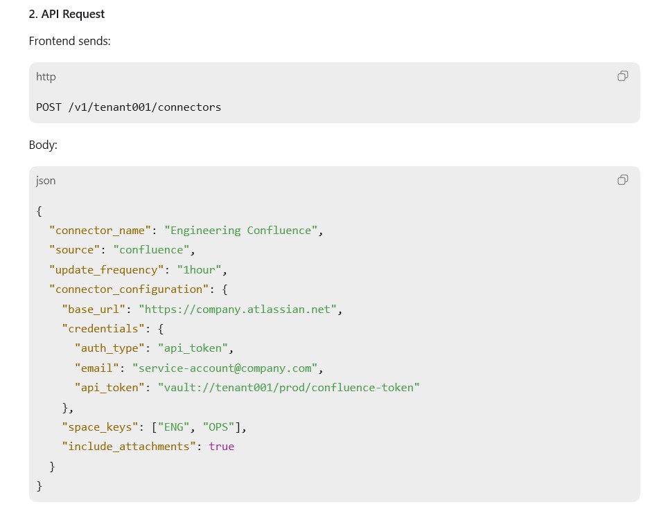The image size is (659, 511).
Task: Click the "OPS" array item
Action: coord(218,427)
